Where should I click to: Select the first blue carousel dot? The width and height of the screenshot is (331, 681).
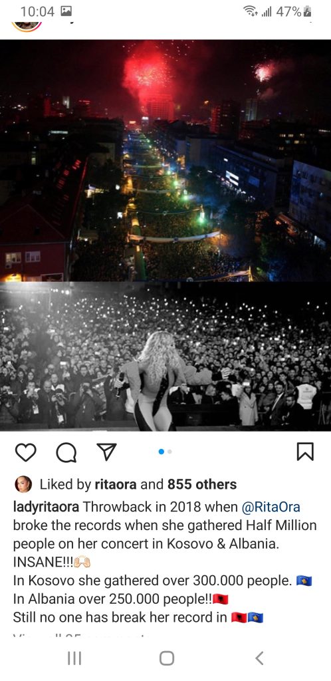[162, 452]
